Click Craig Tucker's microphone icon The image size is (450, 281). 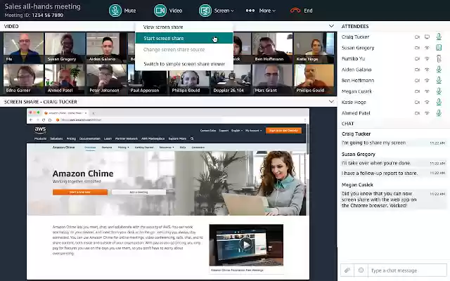point(439,37)
